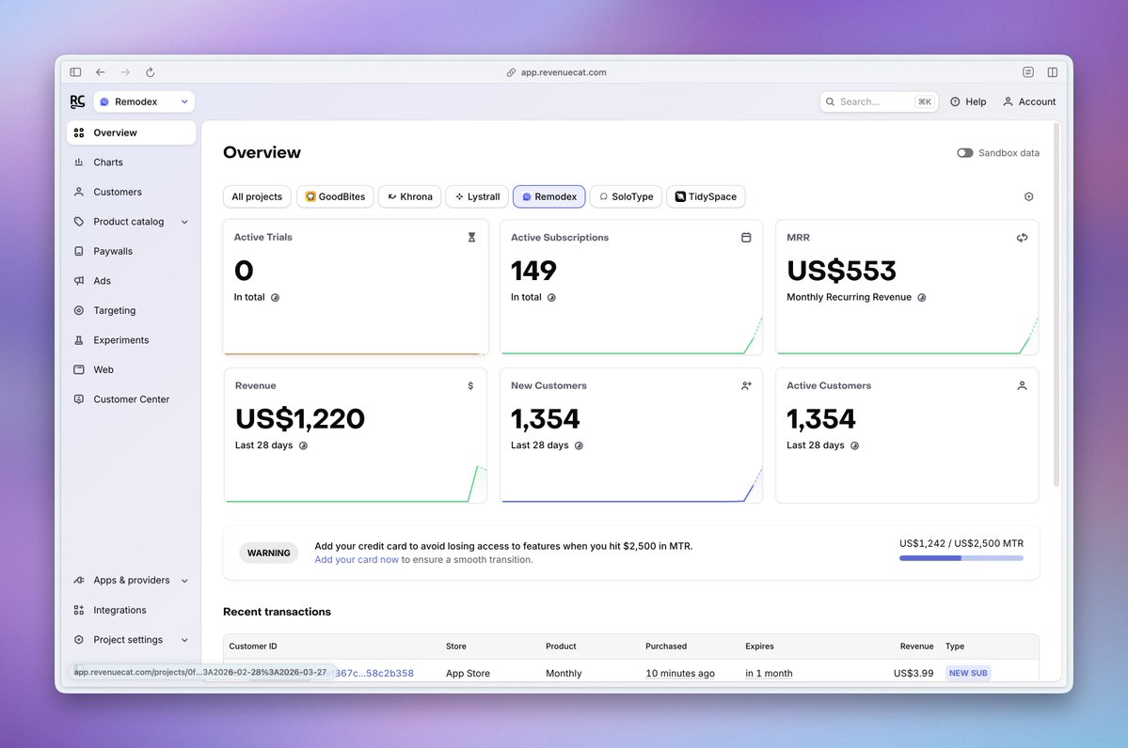Viewport: 1128px width, 748px height.
Task: Expand the Product catalog section
Action: click(x=131, y=222)
